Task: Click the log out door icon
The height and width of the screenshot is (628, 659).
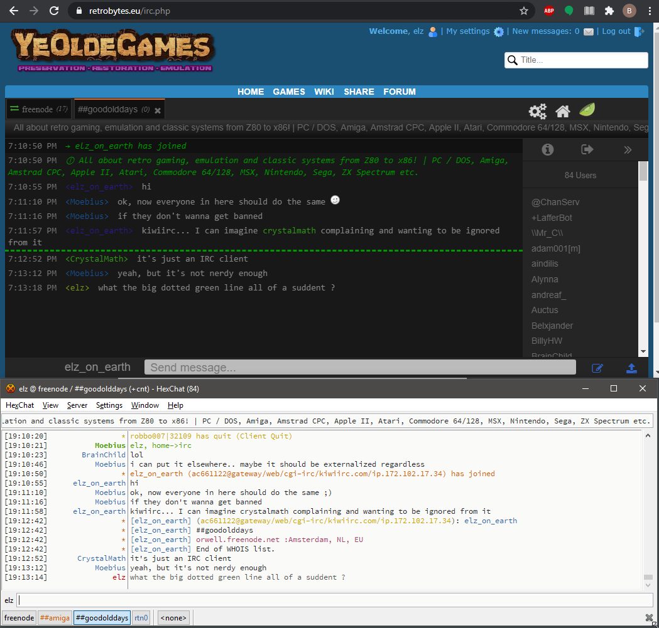Action: (x=640, y=31)
